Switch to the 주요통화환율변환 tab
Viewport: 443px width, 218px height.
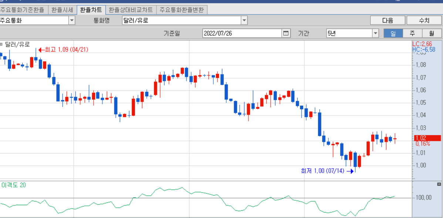click(182, 10)
